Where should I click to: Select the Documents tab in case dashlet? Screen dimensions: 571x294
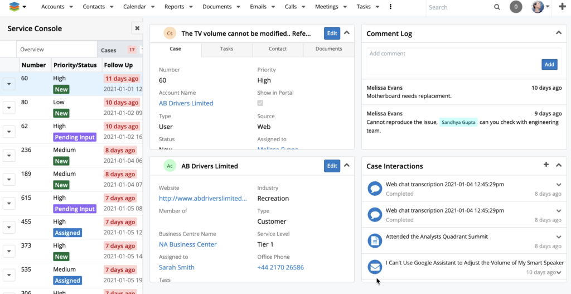point(328,49)
